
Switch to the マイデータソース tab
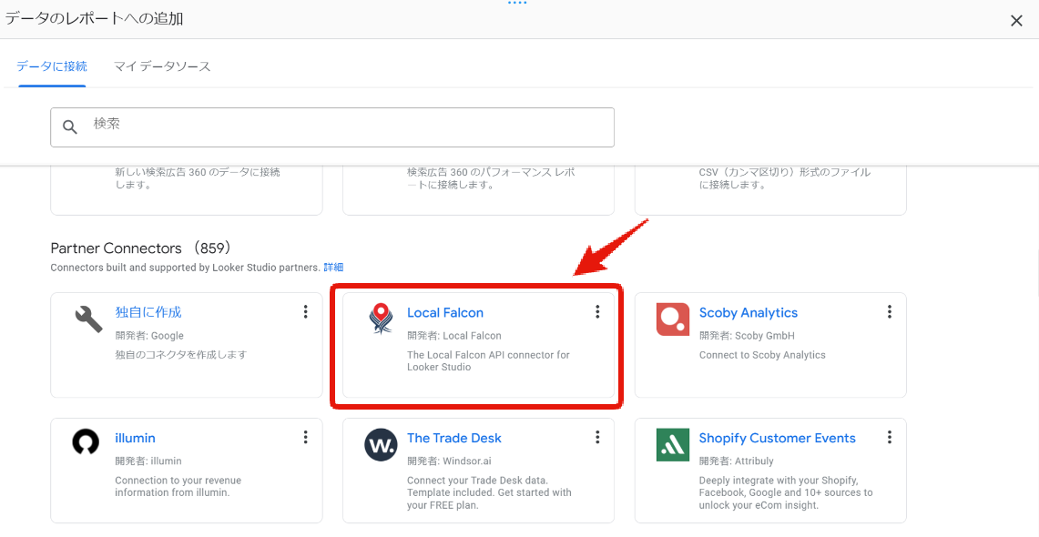coord(162,66)
